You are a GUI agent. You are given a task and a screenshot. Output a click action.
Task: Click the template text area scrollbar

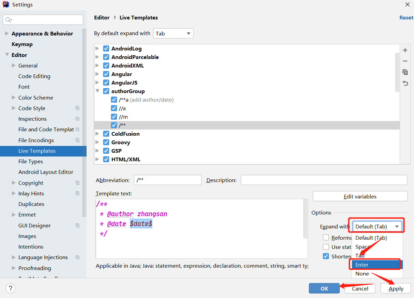(x=305, y=219)
